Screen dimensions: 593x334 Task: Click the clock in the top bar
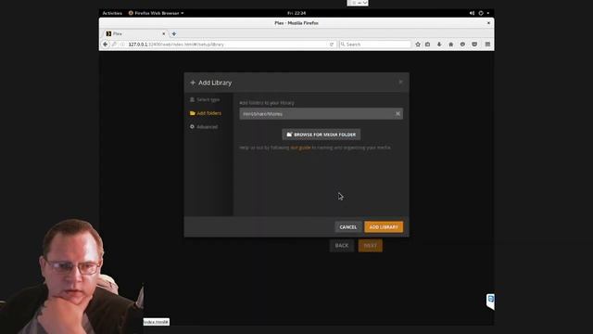click(296, 13)
